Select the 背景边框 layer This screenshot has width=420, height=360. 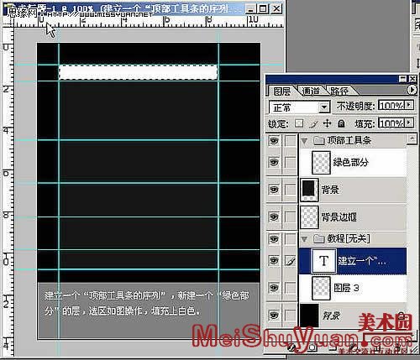click(353, 217)
